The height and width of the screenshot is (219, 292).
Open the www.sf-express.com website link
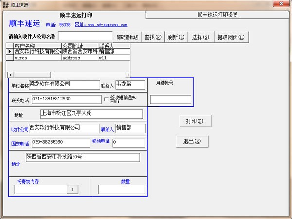(x=101, y=25)
